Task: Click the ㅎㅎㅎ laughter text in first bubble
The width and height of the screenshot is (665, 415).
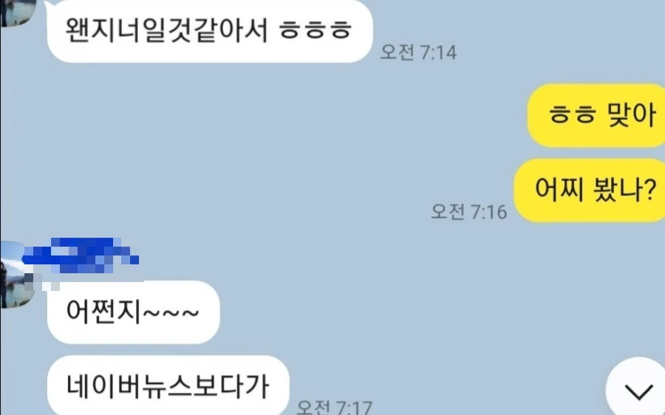Action: tap(315, 30)
